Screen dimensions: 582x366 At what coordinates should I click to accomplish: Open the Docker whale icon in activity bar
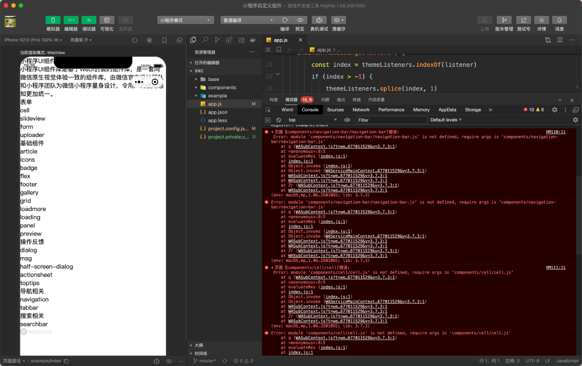(x=252, y=40)
